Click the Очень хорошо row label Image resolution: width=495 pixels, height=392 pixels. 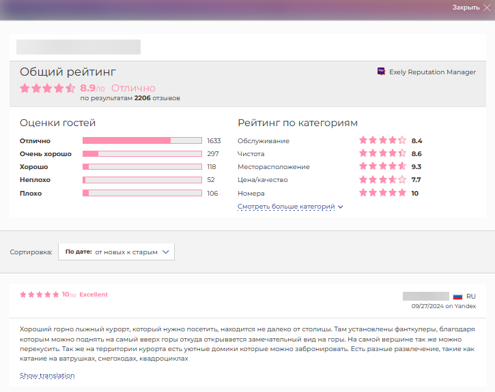tap(46, 154)
